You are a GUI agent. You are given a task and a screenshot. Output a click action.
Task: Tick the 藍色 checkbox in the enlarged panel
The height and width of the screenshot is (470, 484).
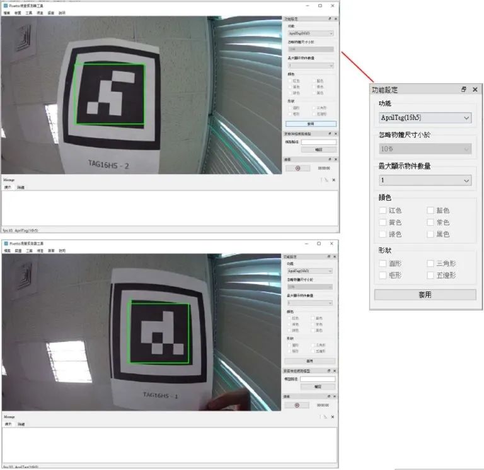(x=430, y=211)
